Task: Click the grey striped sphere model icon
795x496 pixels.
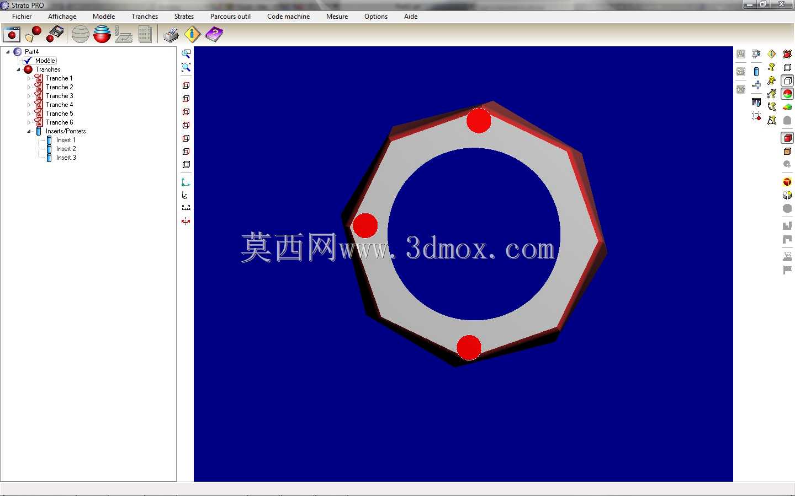Action: coord(81,34)
